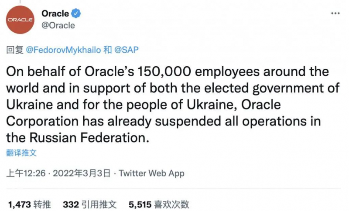Open the @Oracle handle link

[x=58, y=25]
